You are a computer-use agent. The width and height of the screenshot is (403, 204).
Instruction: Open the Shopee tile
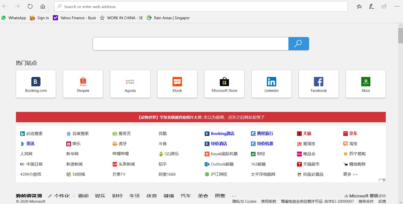[x=83, y=84]
